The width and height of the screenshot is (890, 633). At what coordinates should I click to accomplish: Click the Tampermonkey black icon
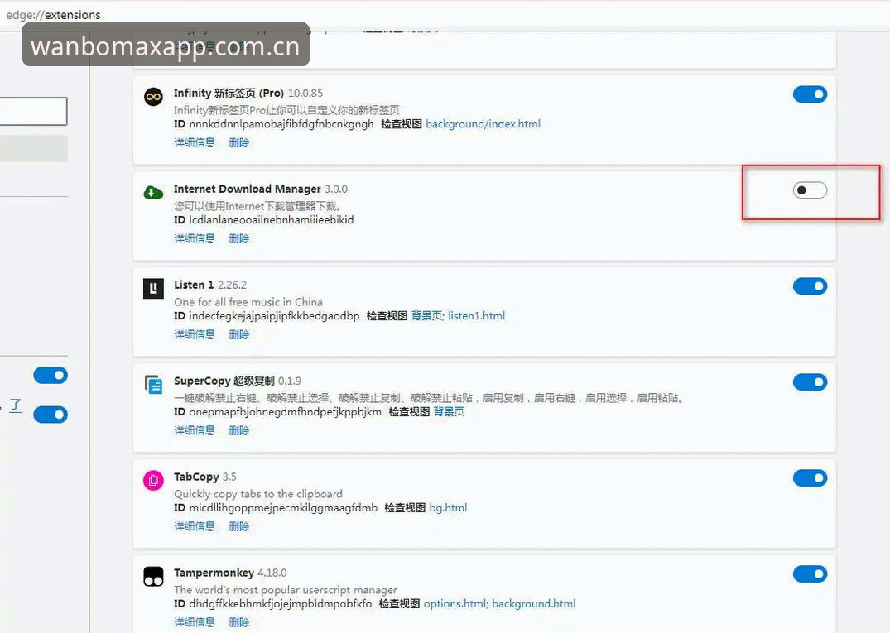[153, 576]
